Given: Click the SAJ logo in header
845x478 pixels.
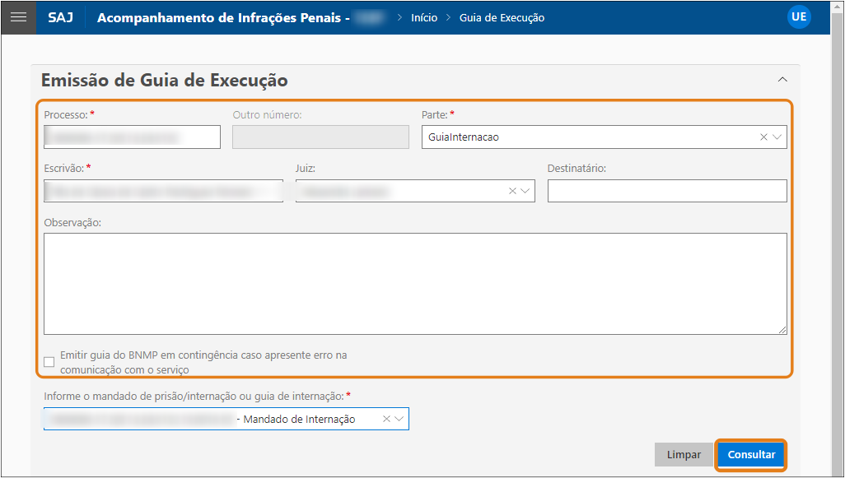Looking at the screenshot, I should click(x=60, y=17).
